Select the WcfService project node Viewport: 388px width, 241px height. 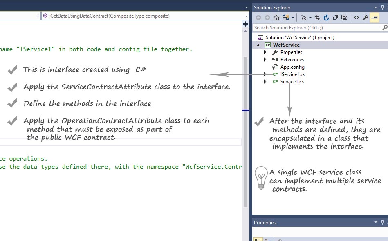click(x=286, y=45)
